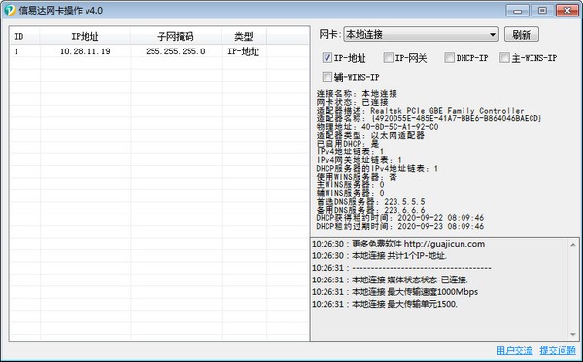583x362 pixels.
Task: Click log line 媒体状态状态-已连接
Action: point(390,280)
